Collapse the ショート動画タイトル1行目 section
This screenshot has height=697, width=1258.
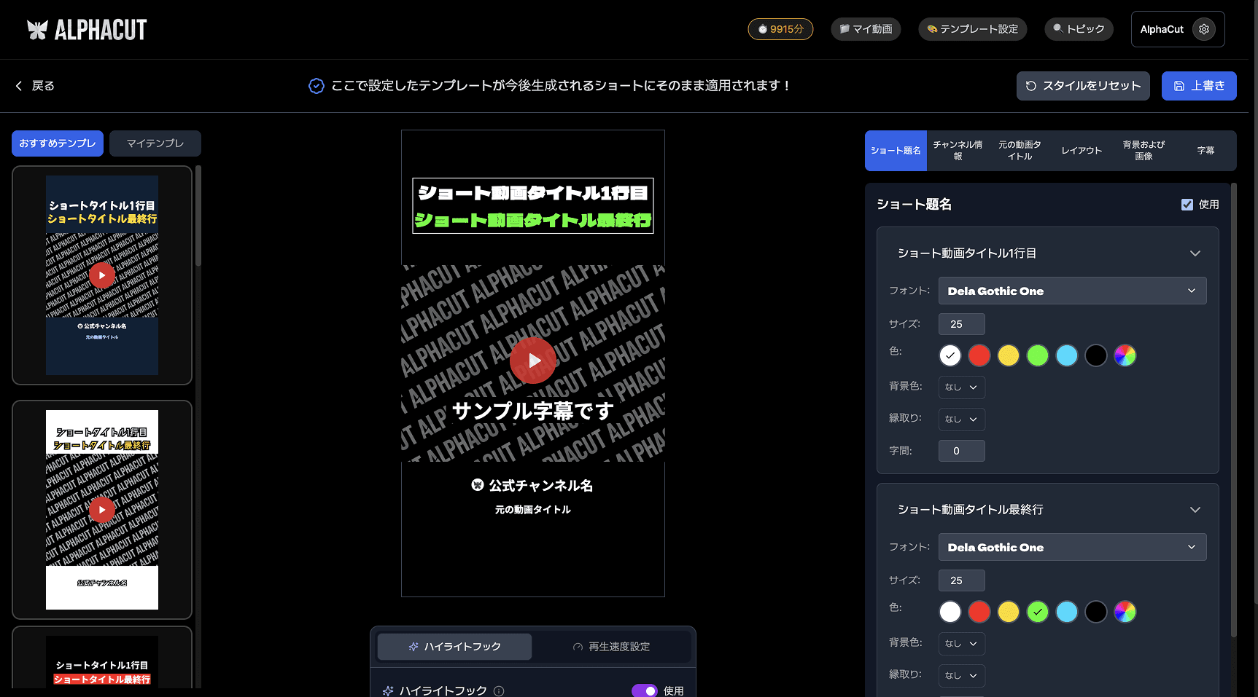(1195, 253)
